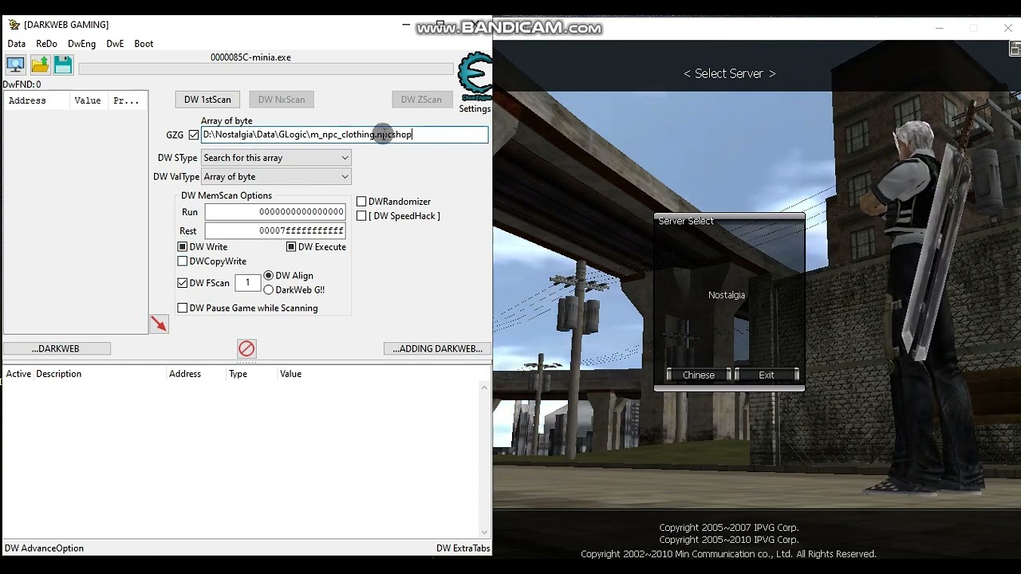Click the Rest address field

(x=275, y=231)
